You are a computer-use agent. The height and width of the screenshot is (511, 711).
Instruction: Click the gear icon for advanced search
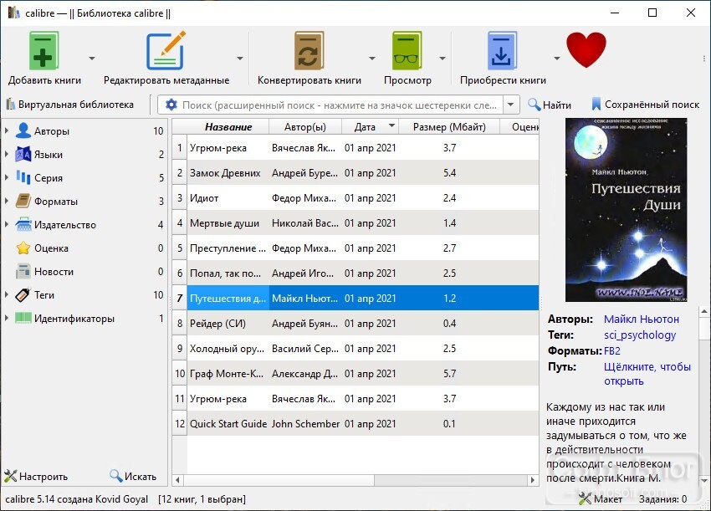171,105
